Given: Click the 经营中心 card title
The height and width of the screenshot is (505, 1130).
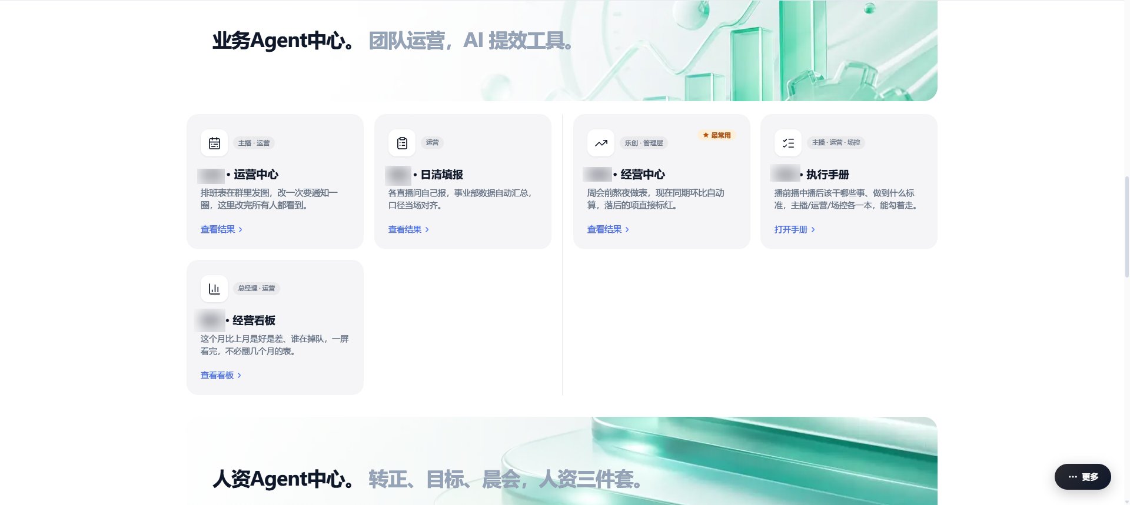Looking at the screenshot, I should point(643,175).
